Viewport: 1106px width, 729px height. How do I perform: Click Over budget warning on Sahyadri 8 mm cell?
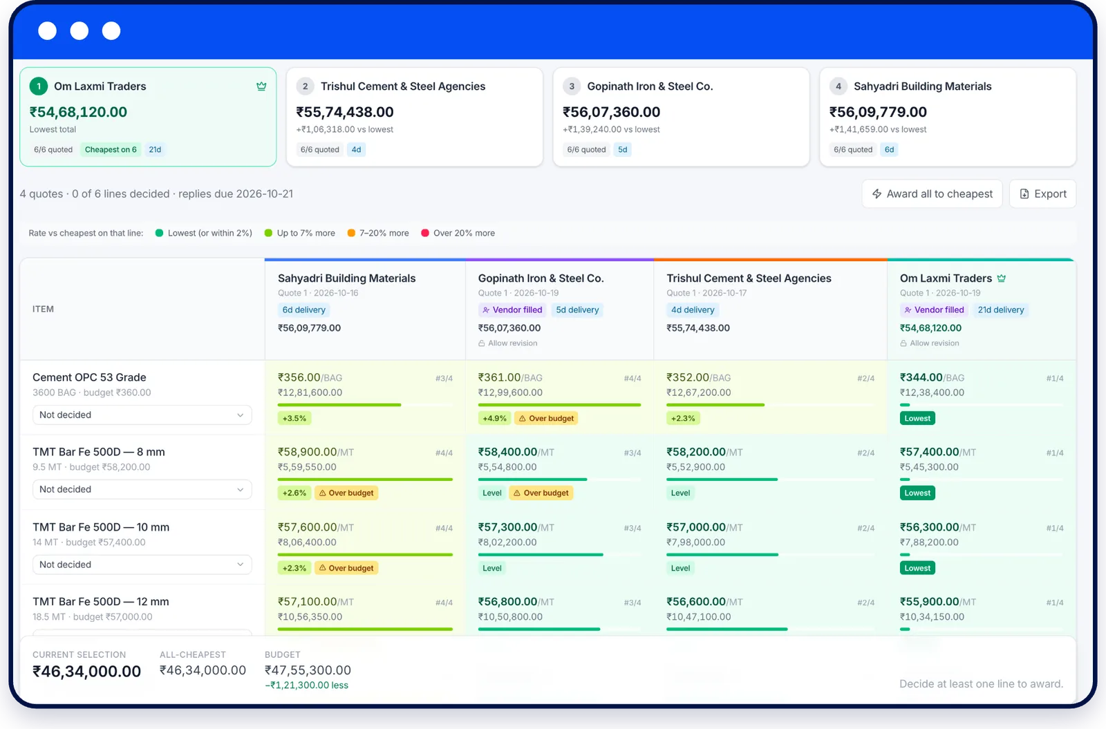(x=346, y=493)
